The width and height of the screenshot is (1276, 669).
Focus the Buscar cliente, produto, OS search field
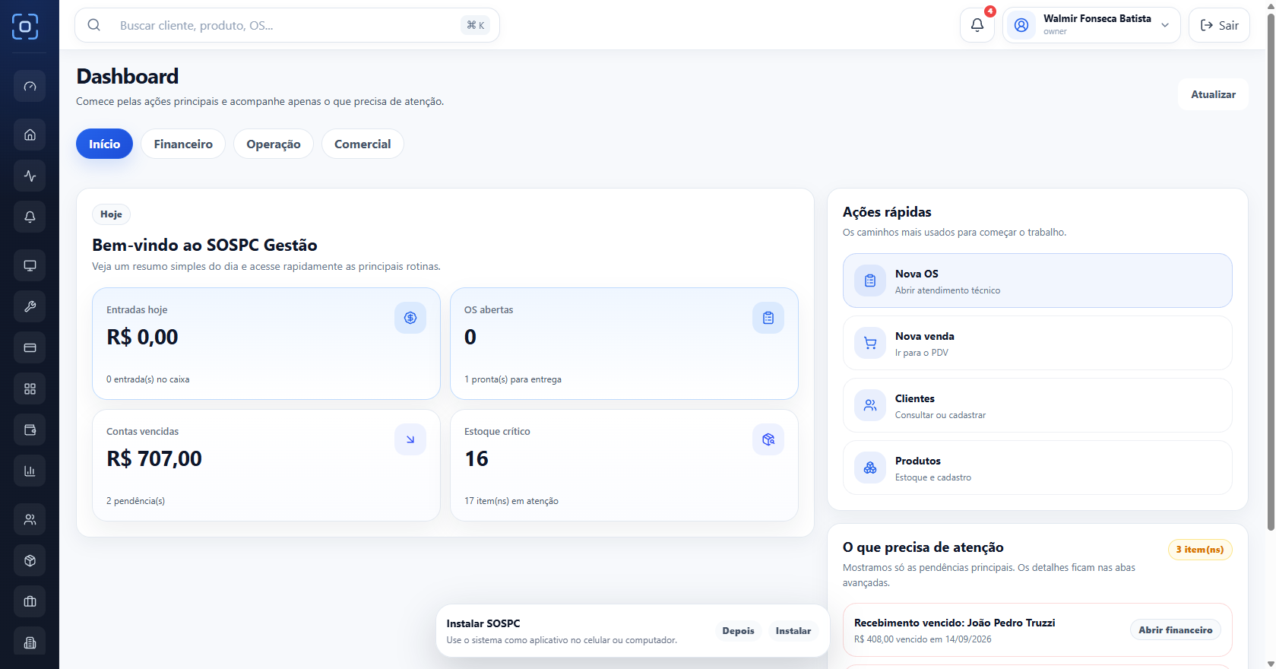pos(287,25)
